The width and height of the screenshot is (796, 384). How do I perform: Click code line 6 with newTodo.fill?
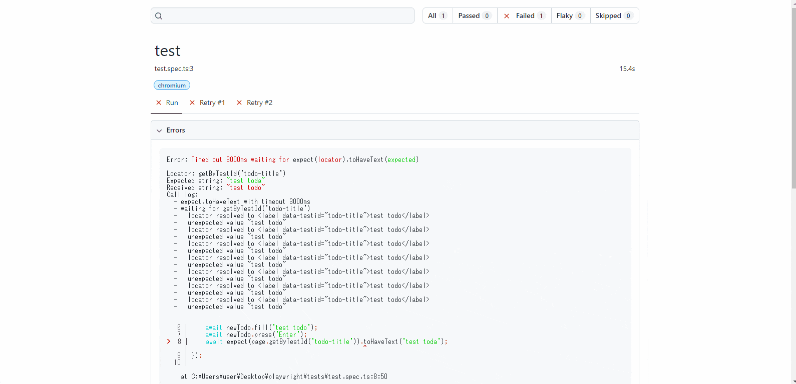coord(261,327)
